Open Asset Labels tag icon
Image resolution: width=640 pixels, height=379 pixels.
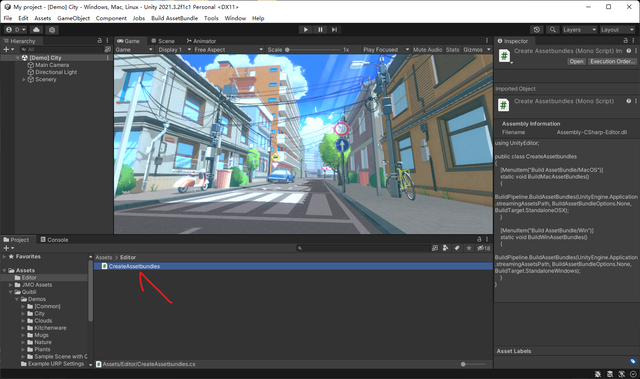pyautogui.click(x=633, y=361)
